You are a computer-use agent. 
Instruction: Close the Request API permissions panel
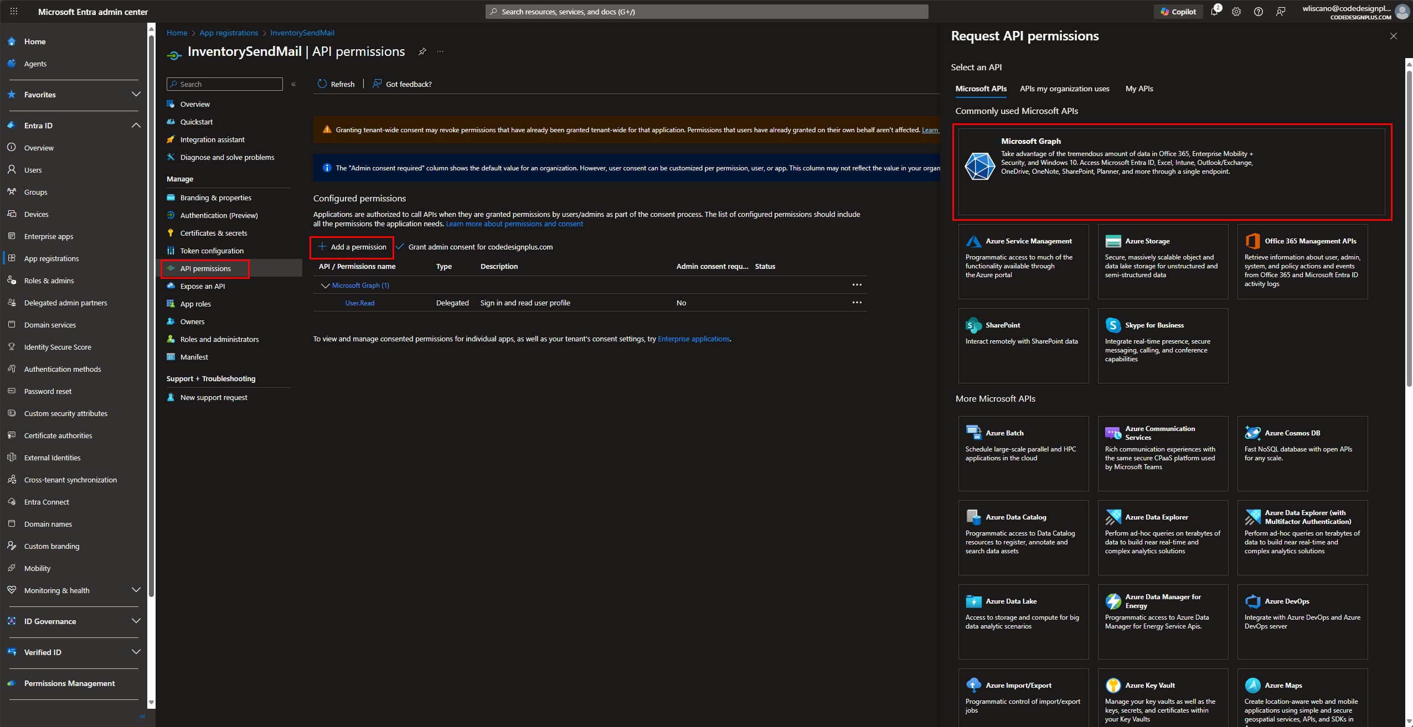click(1393, 36)
